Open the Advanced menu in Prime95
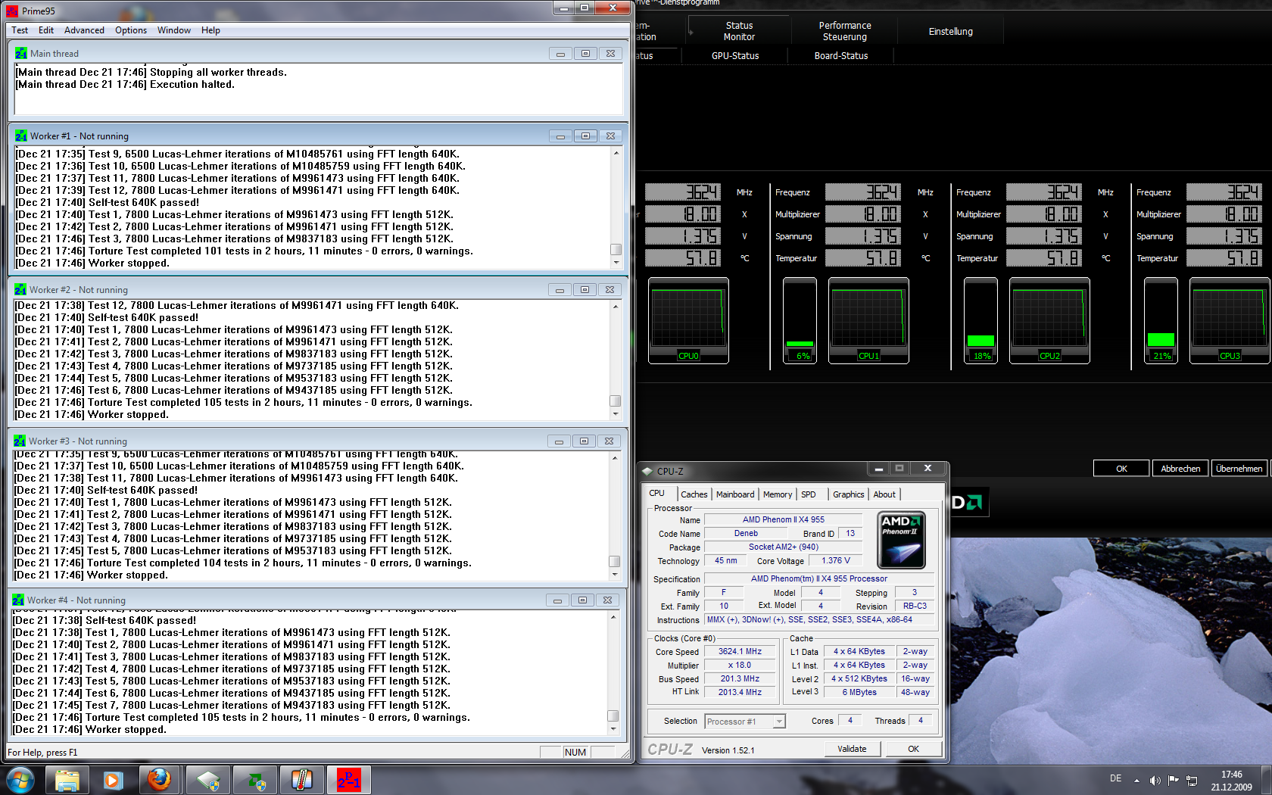This screenshot has height=795, width=1272. click(x=84, y=30)
